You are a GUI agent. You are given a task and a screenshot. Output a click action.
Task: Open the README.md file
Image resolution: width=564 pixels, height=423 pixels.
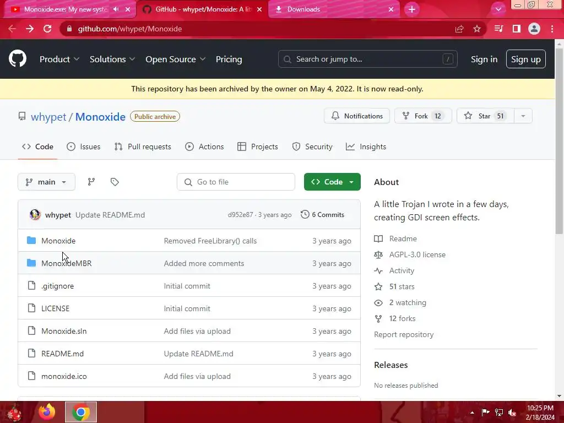point(63,354)
